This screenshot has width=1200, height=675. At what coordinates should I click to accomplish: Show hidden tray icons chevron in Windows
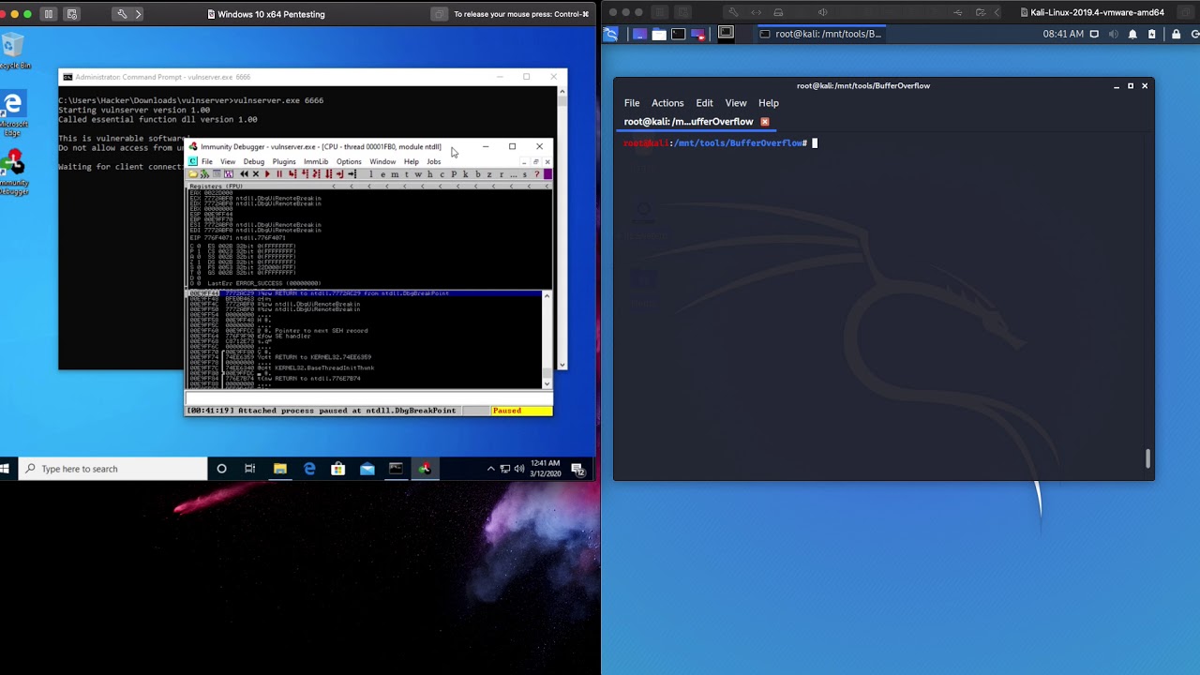490,469
